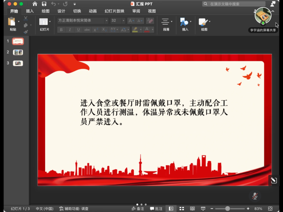
Task: Click the Draw (绘图) pen icon
Action: (x=203, y=22)
